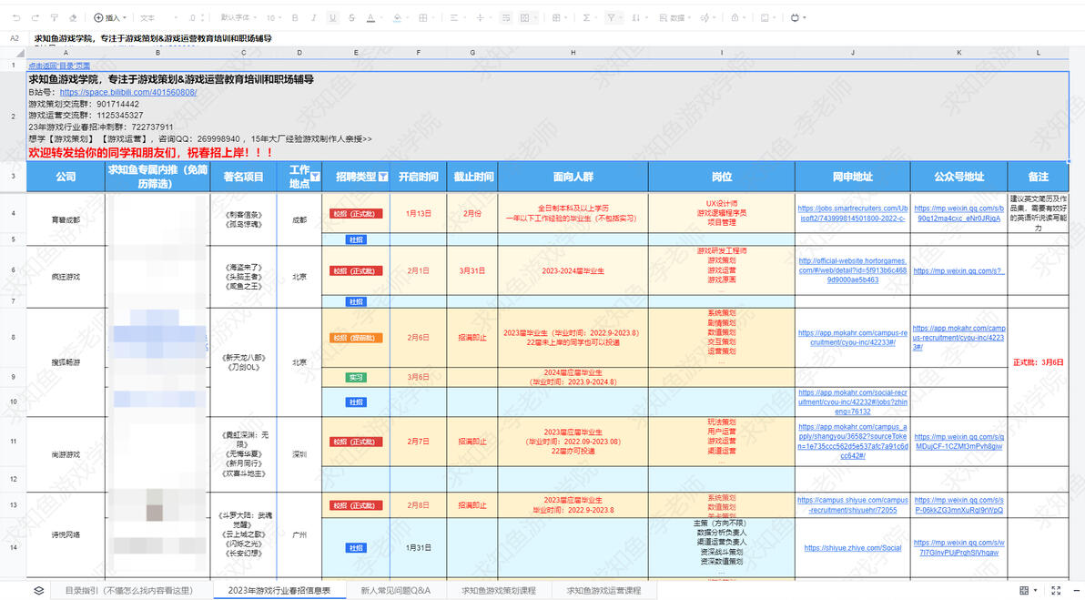The height and width of the screenshot is (600, 1085).
Task: Click the zoom out minus icon
Action: point(1078,590)
